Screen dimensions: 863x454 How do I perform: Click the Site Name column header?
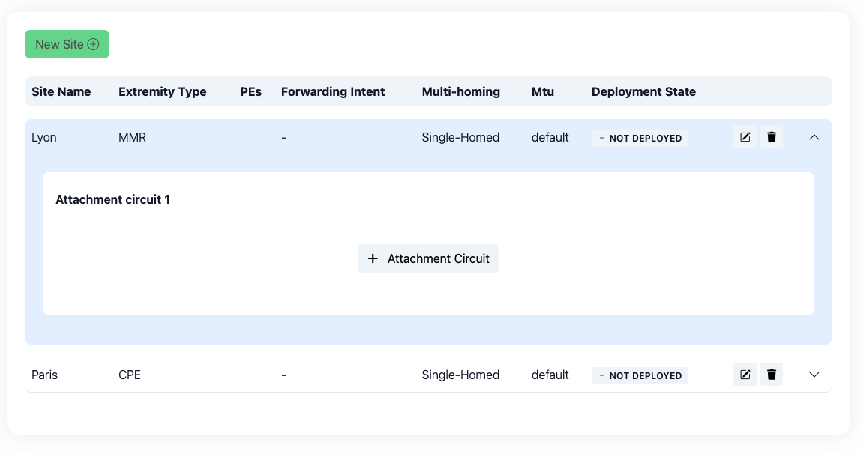(61, 91)
